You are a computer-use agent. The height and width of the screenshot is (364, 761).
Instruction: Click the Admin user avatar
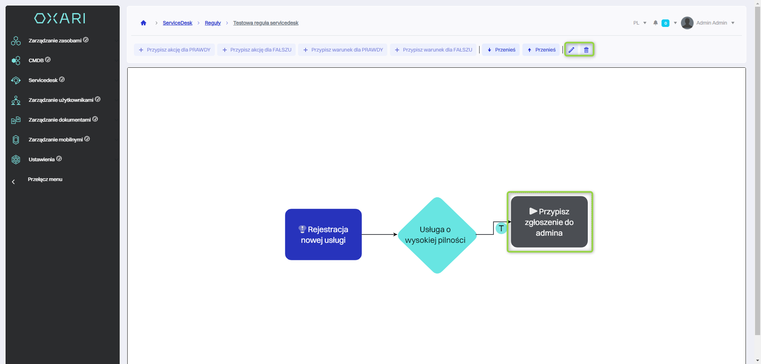[687, 23]
